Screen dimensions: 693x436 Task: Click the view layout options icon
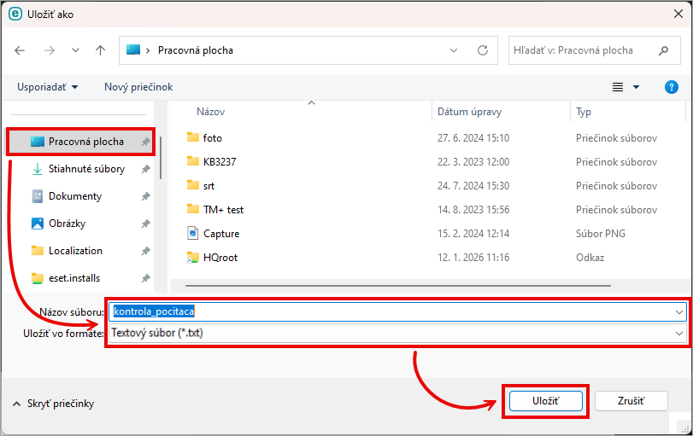point(618,87)
